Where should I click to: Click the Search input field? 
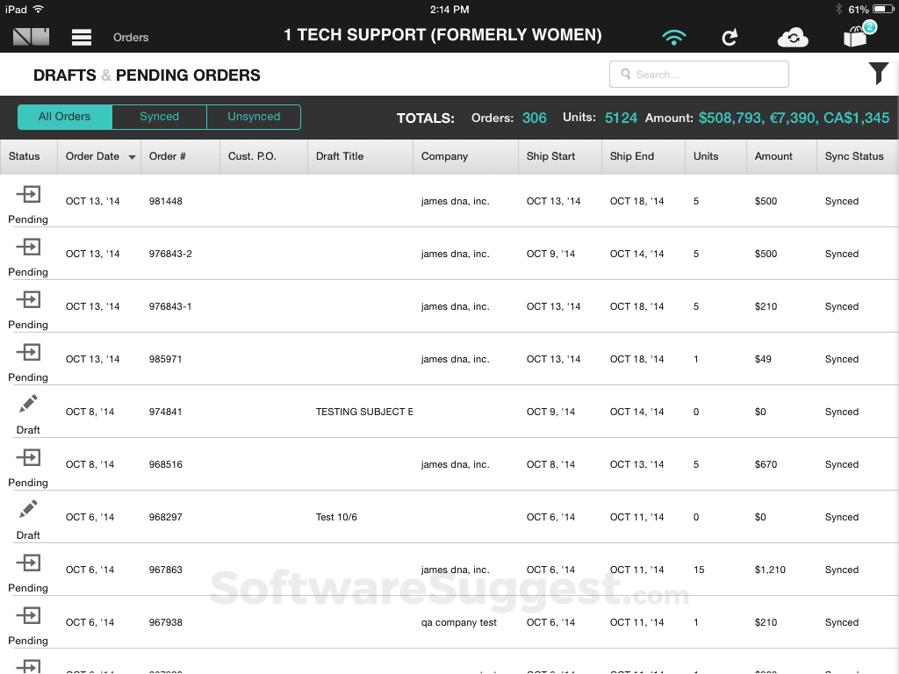[x=699, y=75]
